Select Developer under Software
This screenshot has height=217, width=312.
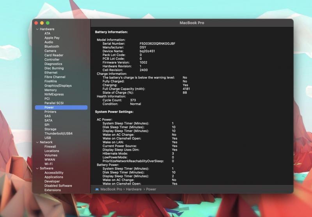(x=52, y=181)
